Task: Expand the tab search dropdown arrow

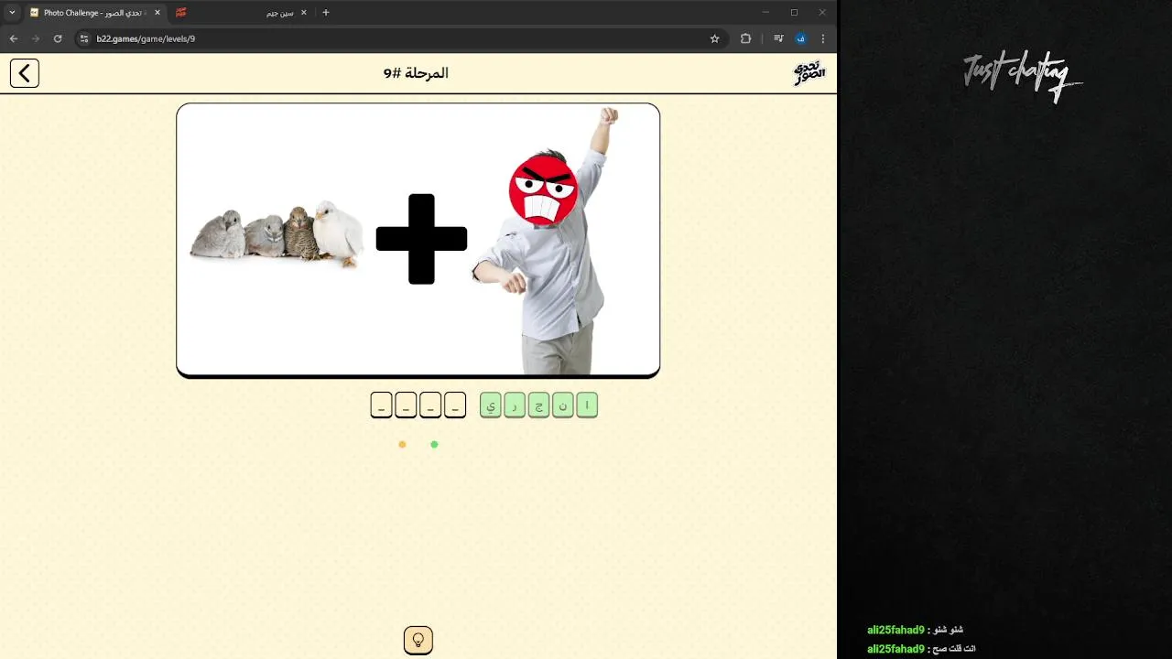Action: [x=12, y=13]
